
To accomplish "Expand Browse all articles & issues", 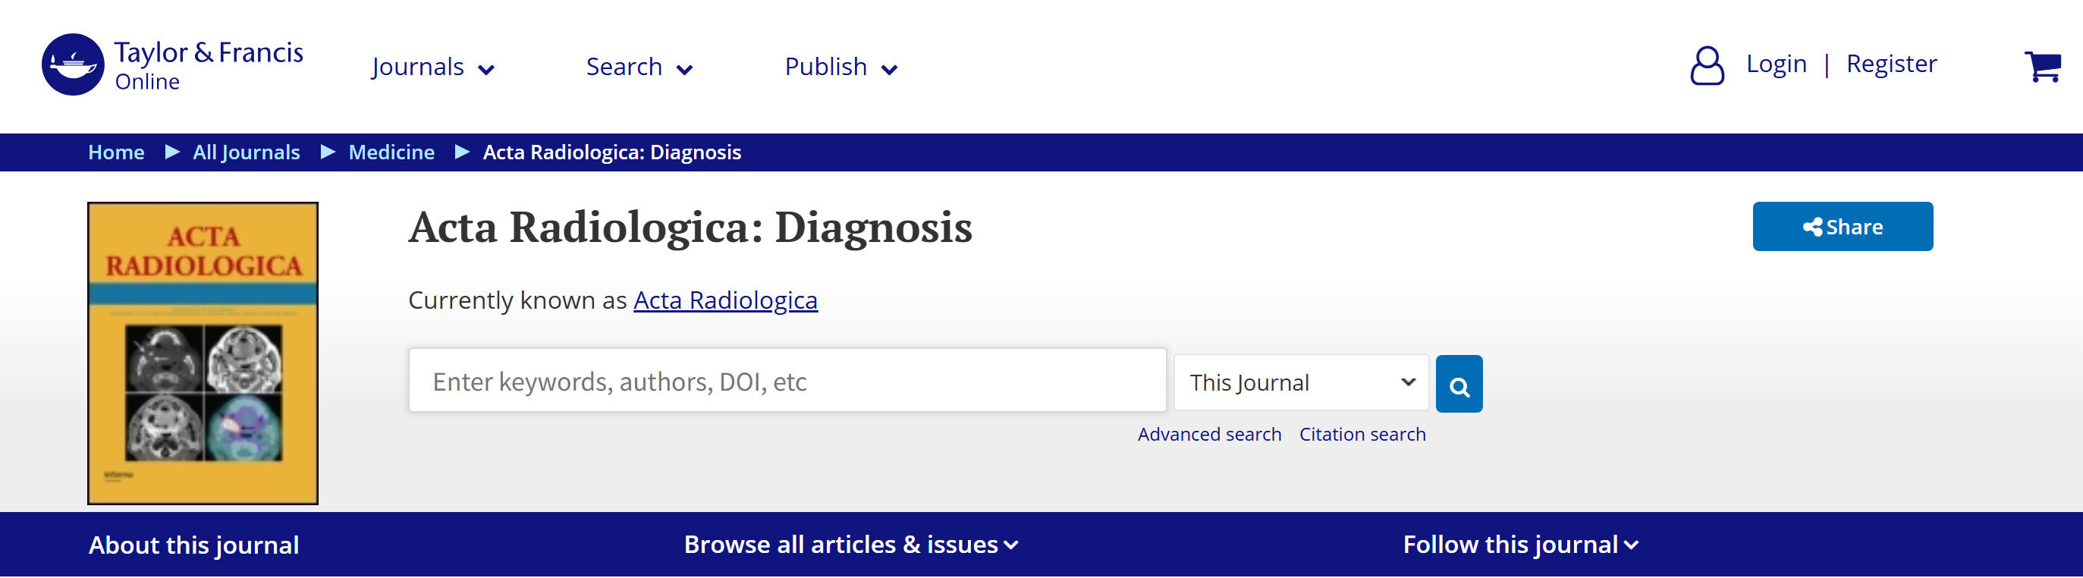I will click(850, 545).
